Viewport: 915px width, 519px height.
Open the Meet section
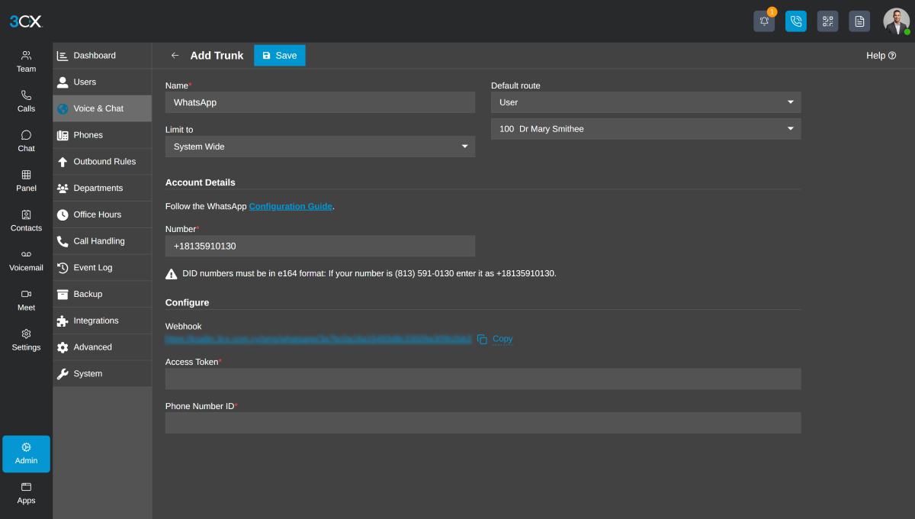pyautogui.click(x=26, y=300)
